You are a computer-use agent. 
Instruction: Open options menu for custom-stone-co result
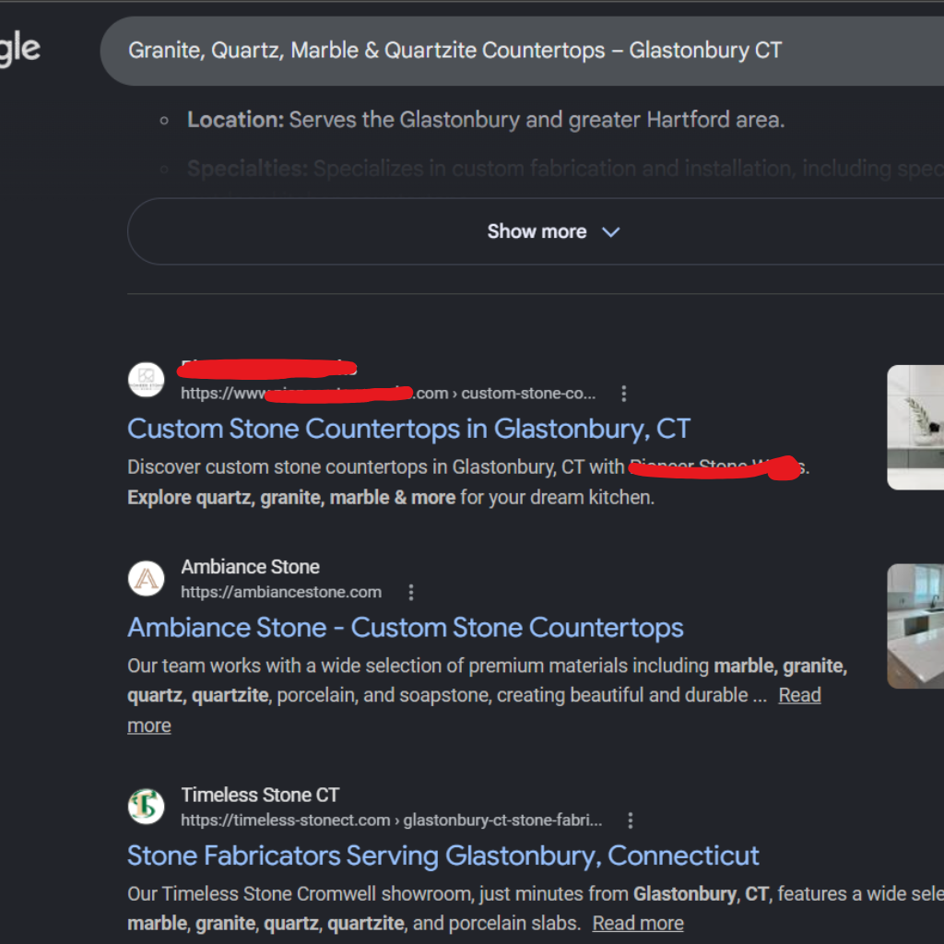coord(624,394)
